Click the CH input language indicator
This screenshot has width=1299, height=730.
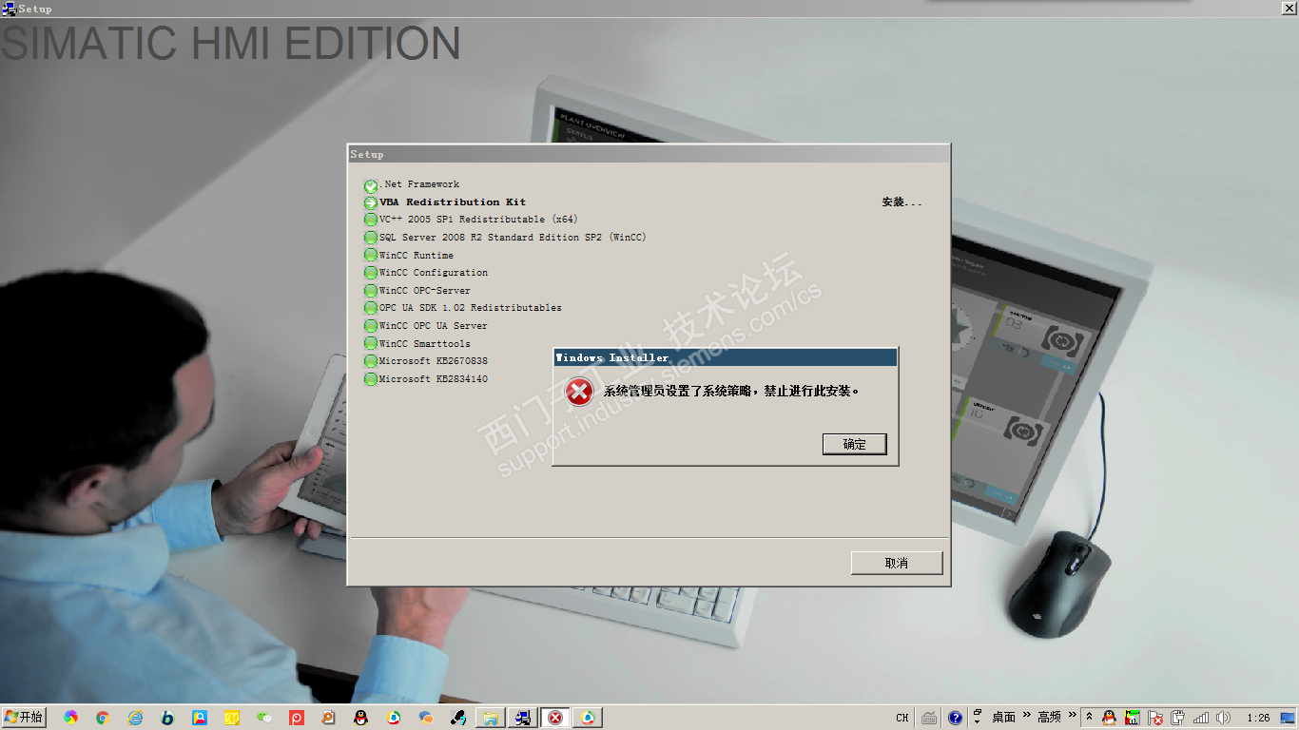pyautogui.click(x=902, y=718)
